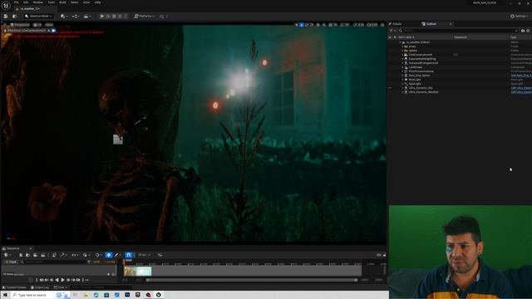The width and height of the screenshot is (532, 299).
Task: Open the Selection Mode dropdown
Action: coord(39,17)
